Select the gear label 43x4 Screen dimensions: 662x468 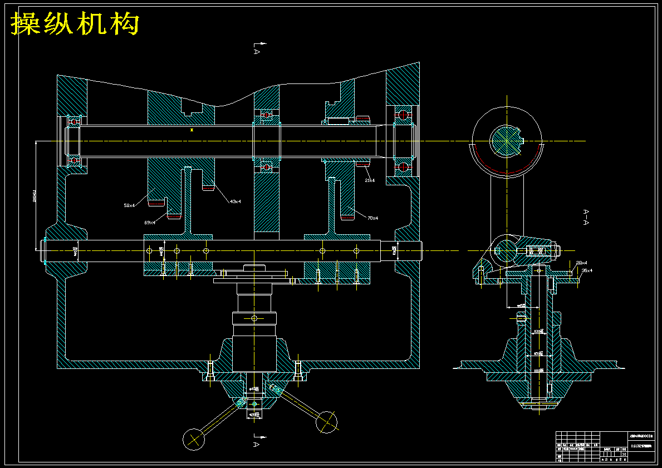point(235,201)
